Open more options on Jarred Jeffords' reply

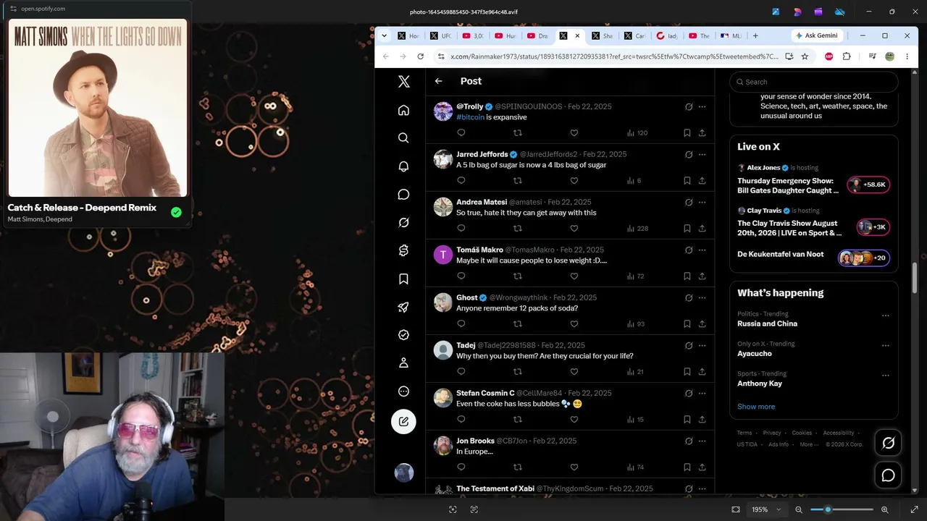(x=702, y=155)
